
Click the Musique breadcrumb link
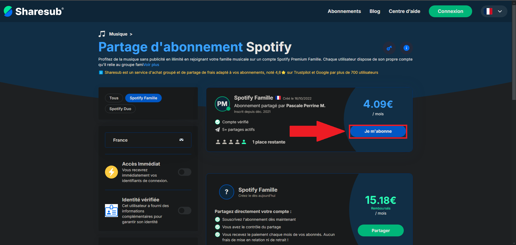coord(118,34)
